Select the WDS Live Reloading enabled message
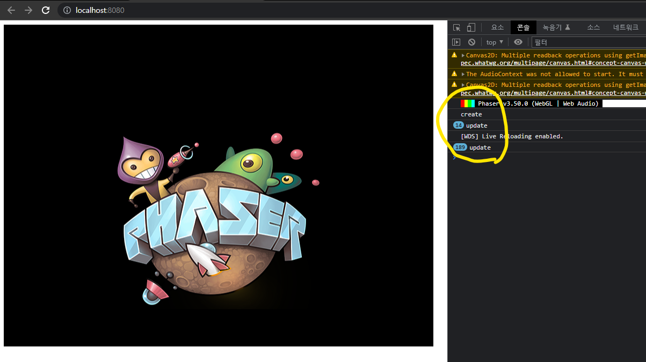Screen dimensions: 646x362 pyautogui.click(x=512, y=136)
